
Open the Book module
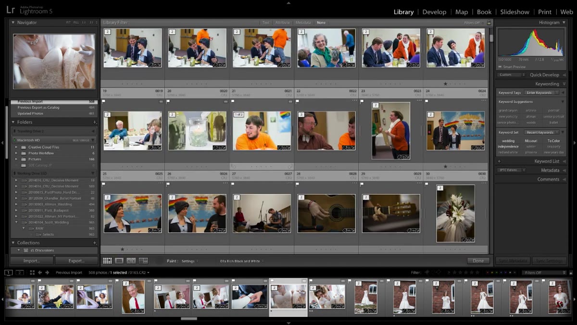[484, 12]
